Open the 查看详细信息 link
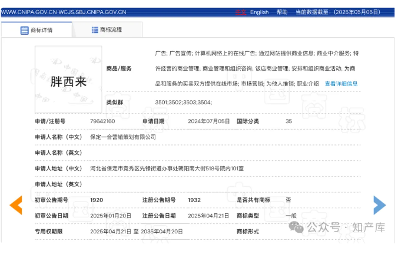The height and width of the screenshot is (254, 398). click(341, 84)
